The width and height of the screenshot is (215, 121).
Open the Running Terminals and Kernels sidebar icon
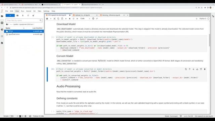pyautogui.click(x=2, y=23)
